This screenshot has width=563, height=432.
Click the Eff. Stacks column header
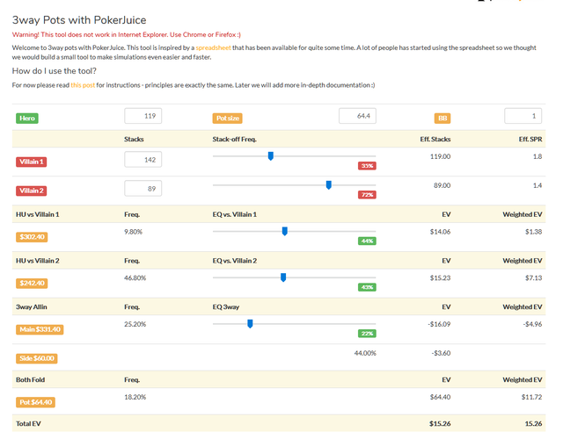tap(435, 139)
